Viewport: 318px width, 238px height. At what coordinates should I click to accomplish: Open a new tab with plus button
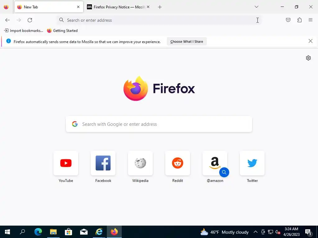pyautogui.click(x=160, y=7)
